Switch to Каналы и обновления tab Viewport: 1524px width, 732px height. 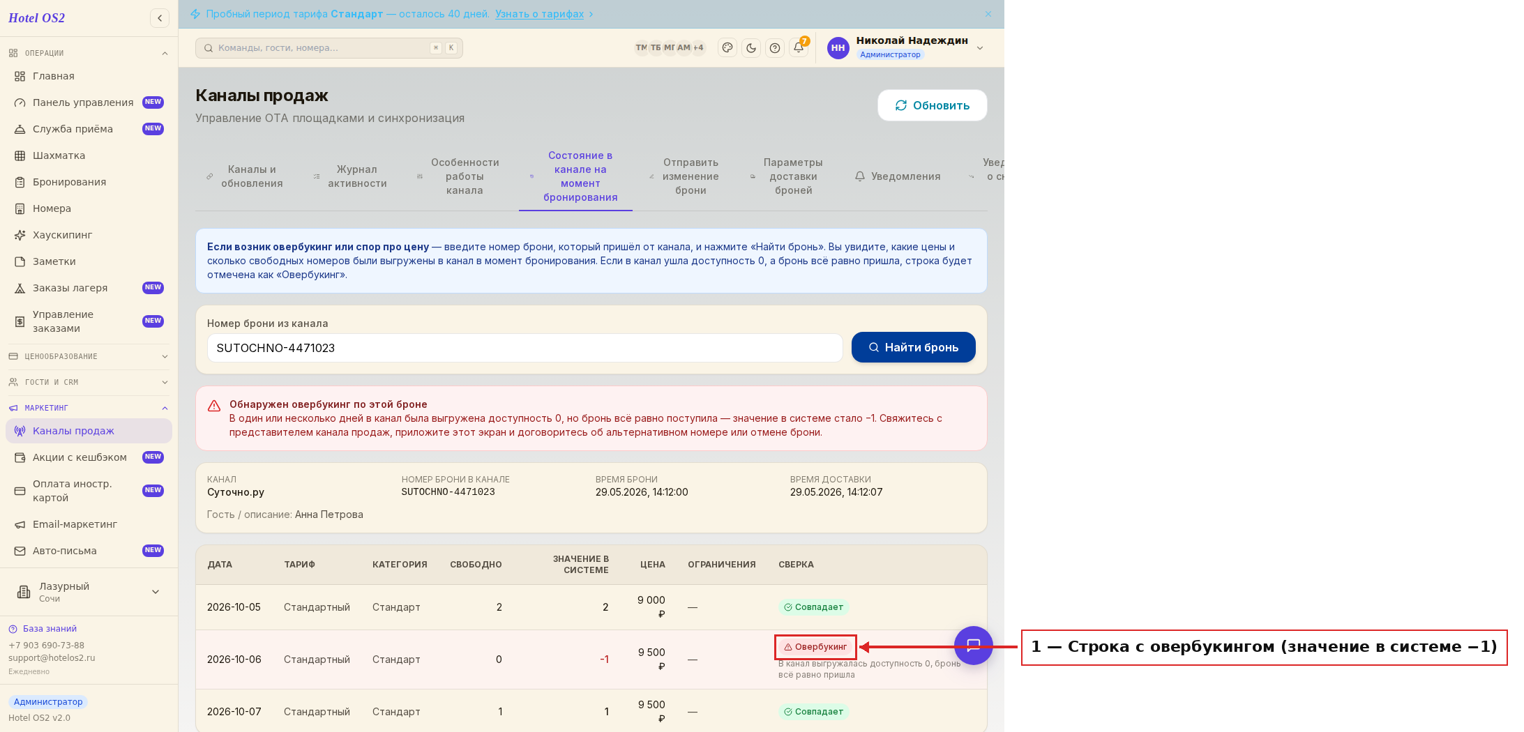(x=246, y=176)
